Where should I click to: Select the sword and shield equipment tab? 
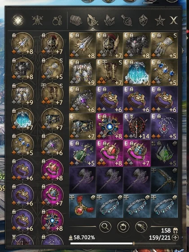(x=92, y=20)
